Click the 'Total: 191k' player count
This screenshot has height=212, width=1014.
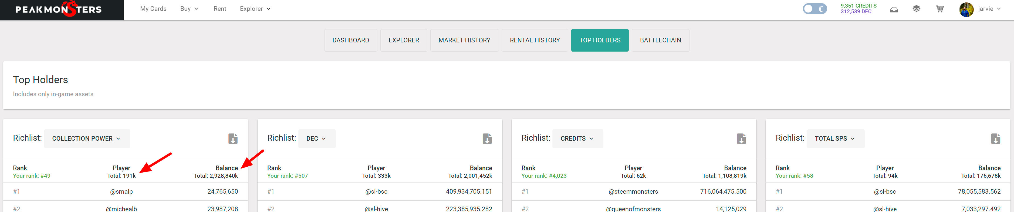(x=121, y=176)
